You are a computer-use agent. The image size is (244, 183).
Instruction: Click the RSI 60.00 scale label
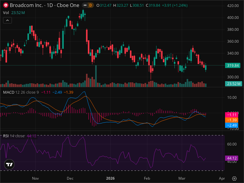[x=232, y=144]
